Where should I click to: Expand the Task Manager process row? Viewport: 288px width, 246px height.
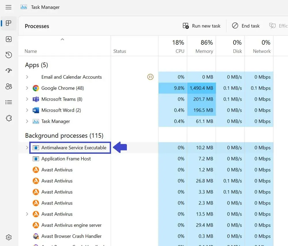point(27,121)
